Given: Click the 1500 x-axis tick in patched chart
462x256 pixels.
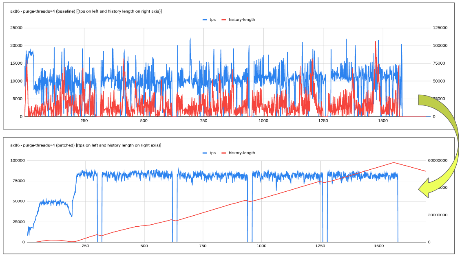Looking at the screenshot, I should 379,246.
